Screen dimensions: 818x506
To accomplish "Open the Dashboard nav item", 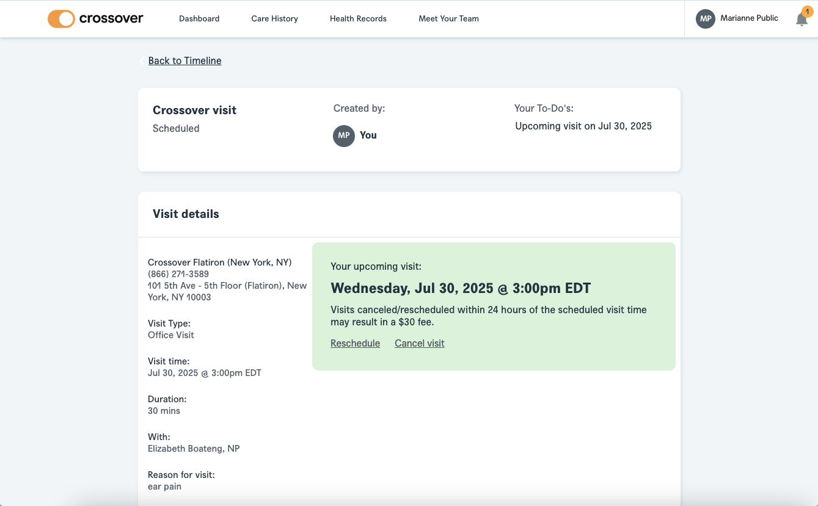I will coord(199,18).
